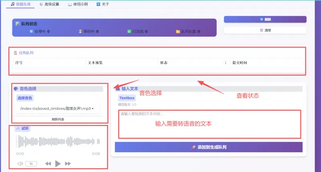Image resolution: width=321 pixels, height=172 pixels.
Task: Click the rocket icon on 添加到生成队列
Action: click(x=193, y=147)
